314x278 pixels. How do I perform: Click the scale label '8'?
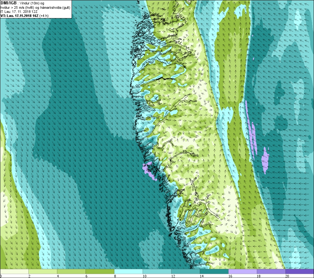[x=115, y=276]
